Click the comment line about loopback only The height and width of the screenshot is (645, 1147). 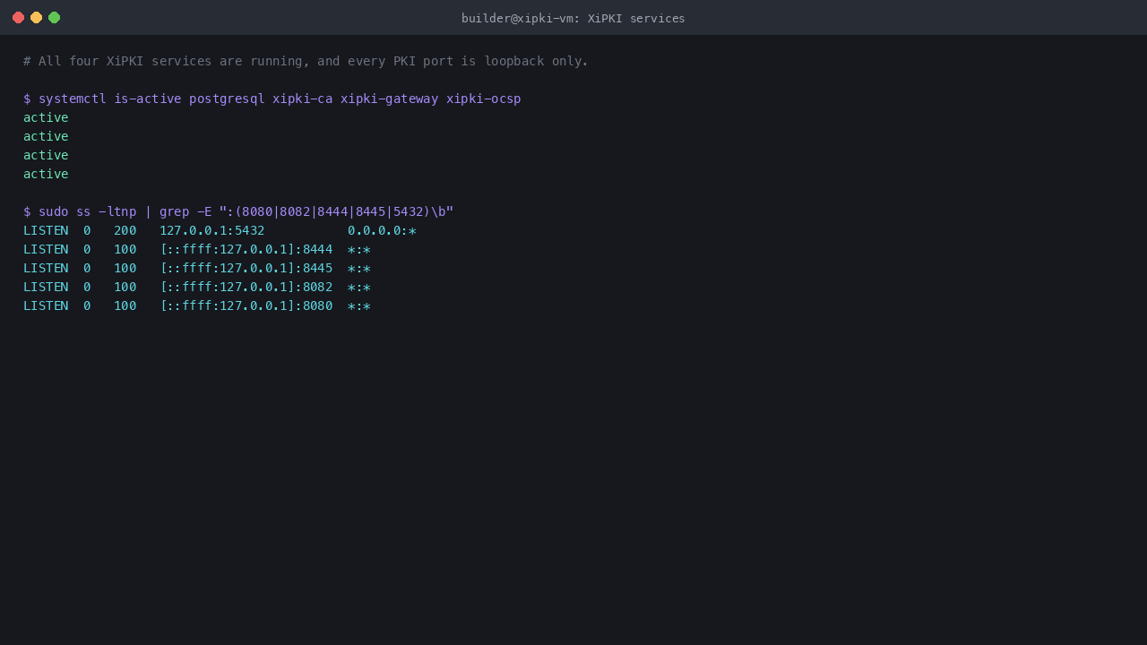pyautogui.click(x=306, y=61)
